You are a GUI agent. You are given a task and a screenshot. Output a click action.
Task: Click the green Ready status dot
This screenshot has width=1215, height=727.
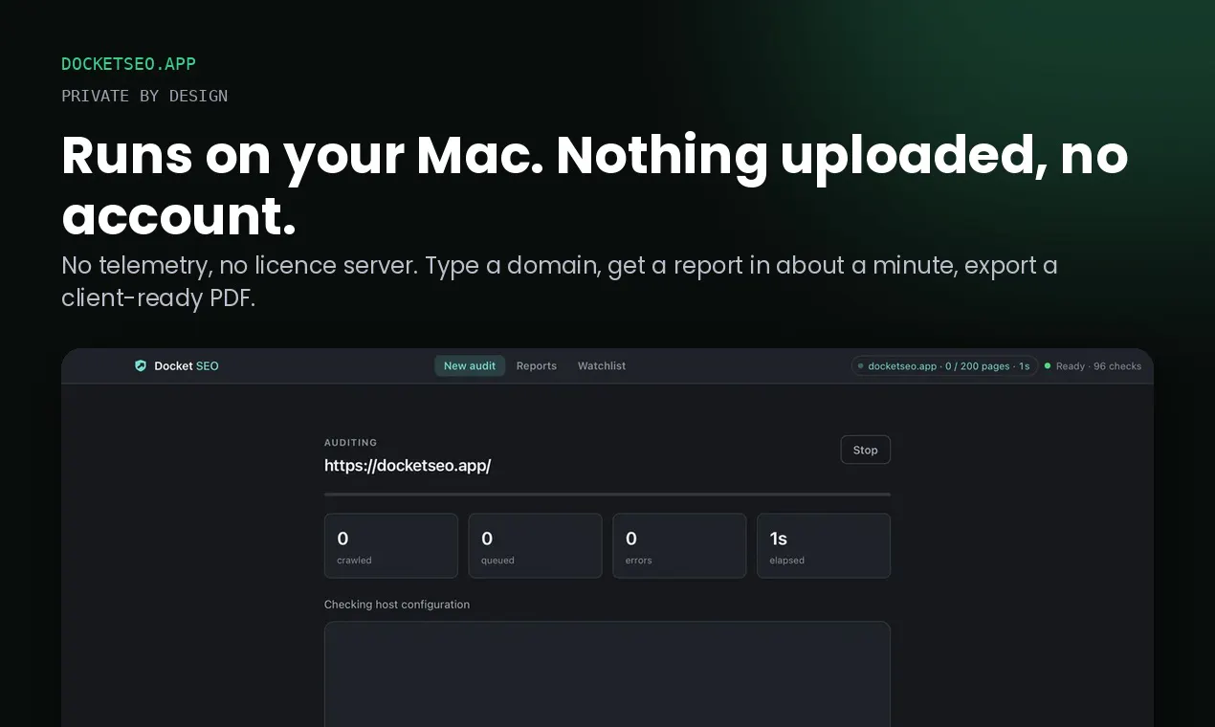[x=1048, y=365]
